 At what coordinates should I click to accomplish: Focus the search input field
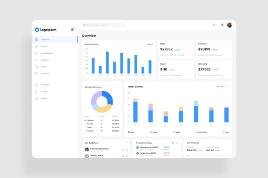[104, 25]
